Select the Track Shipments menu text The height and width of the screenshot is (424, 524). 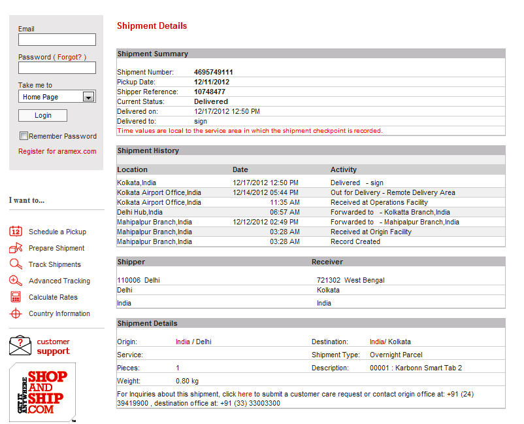point(55,264)
